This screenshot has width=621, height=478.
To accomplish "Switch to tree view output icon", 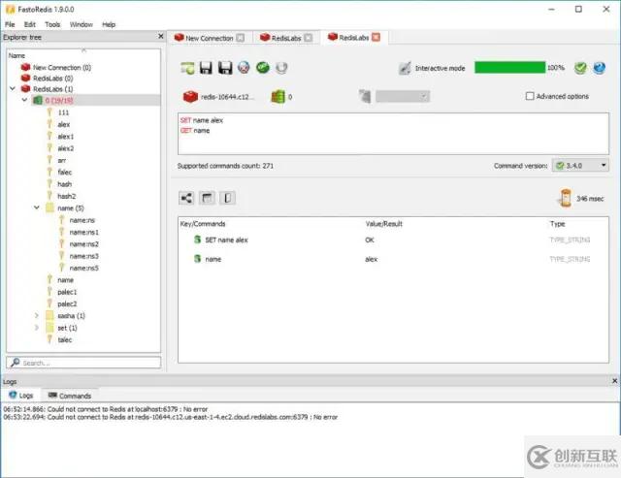I will (186, 198).
